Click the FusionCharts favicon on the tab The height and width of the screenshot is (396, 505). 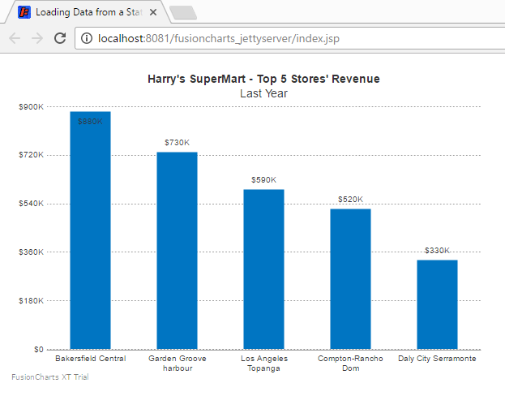(24, 12)
